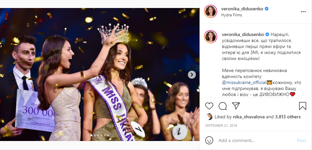Click the carousel dot indicators under photo
Screen dimensions: 312x150
(x=99, y=135)
